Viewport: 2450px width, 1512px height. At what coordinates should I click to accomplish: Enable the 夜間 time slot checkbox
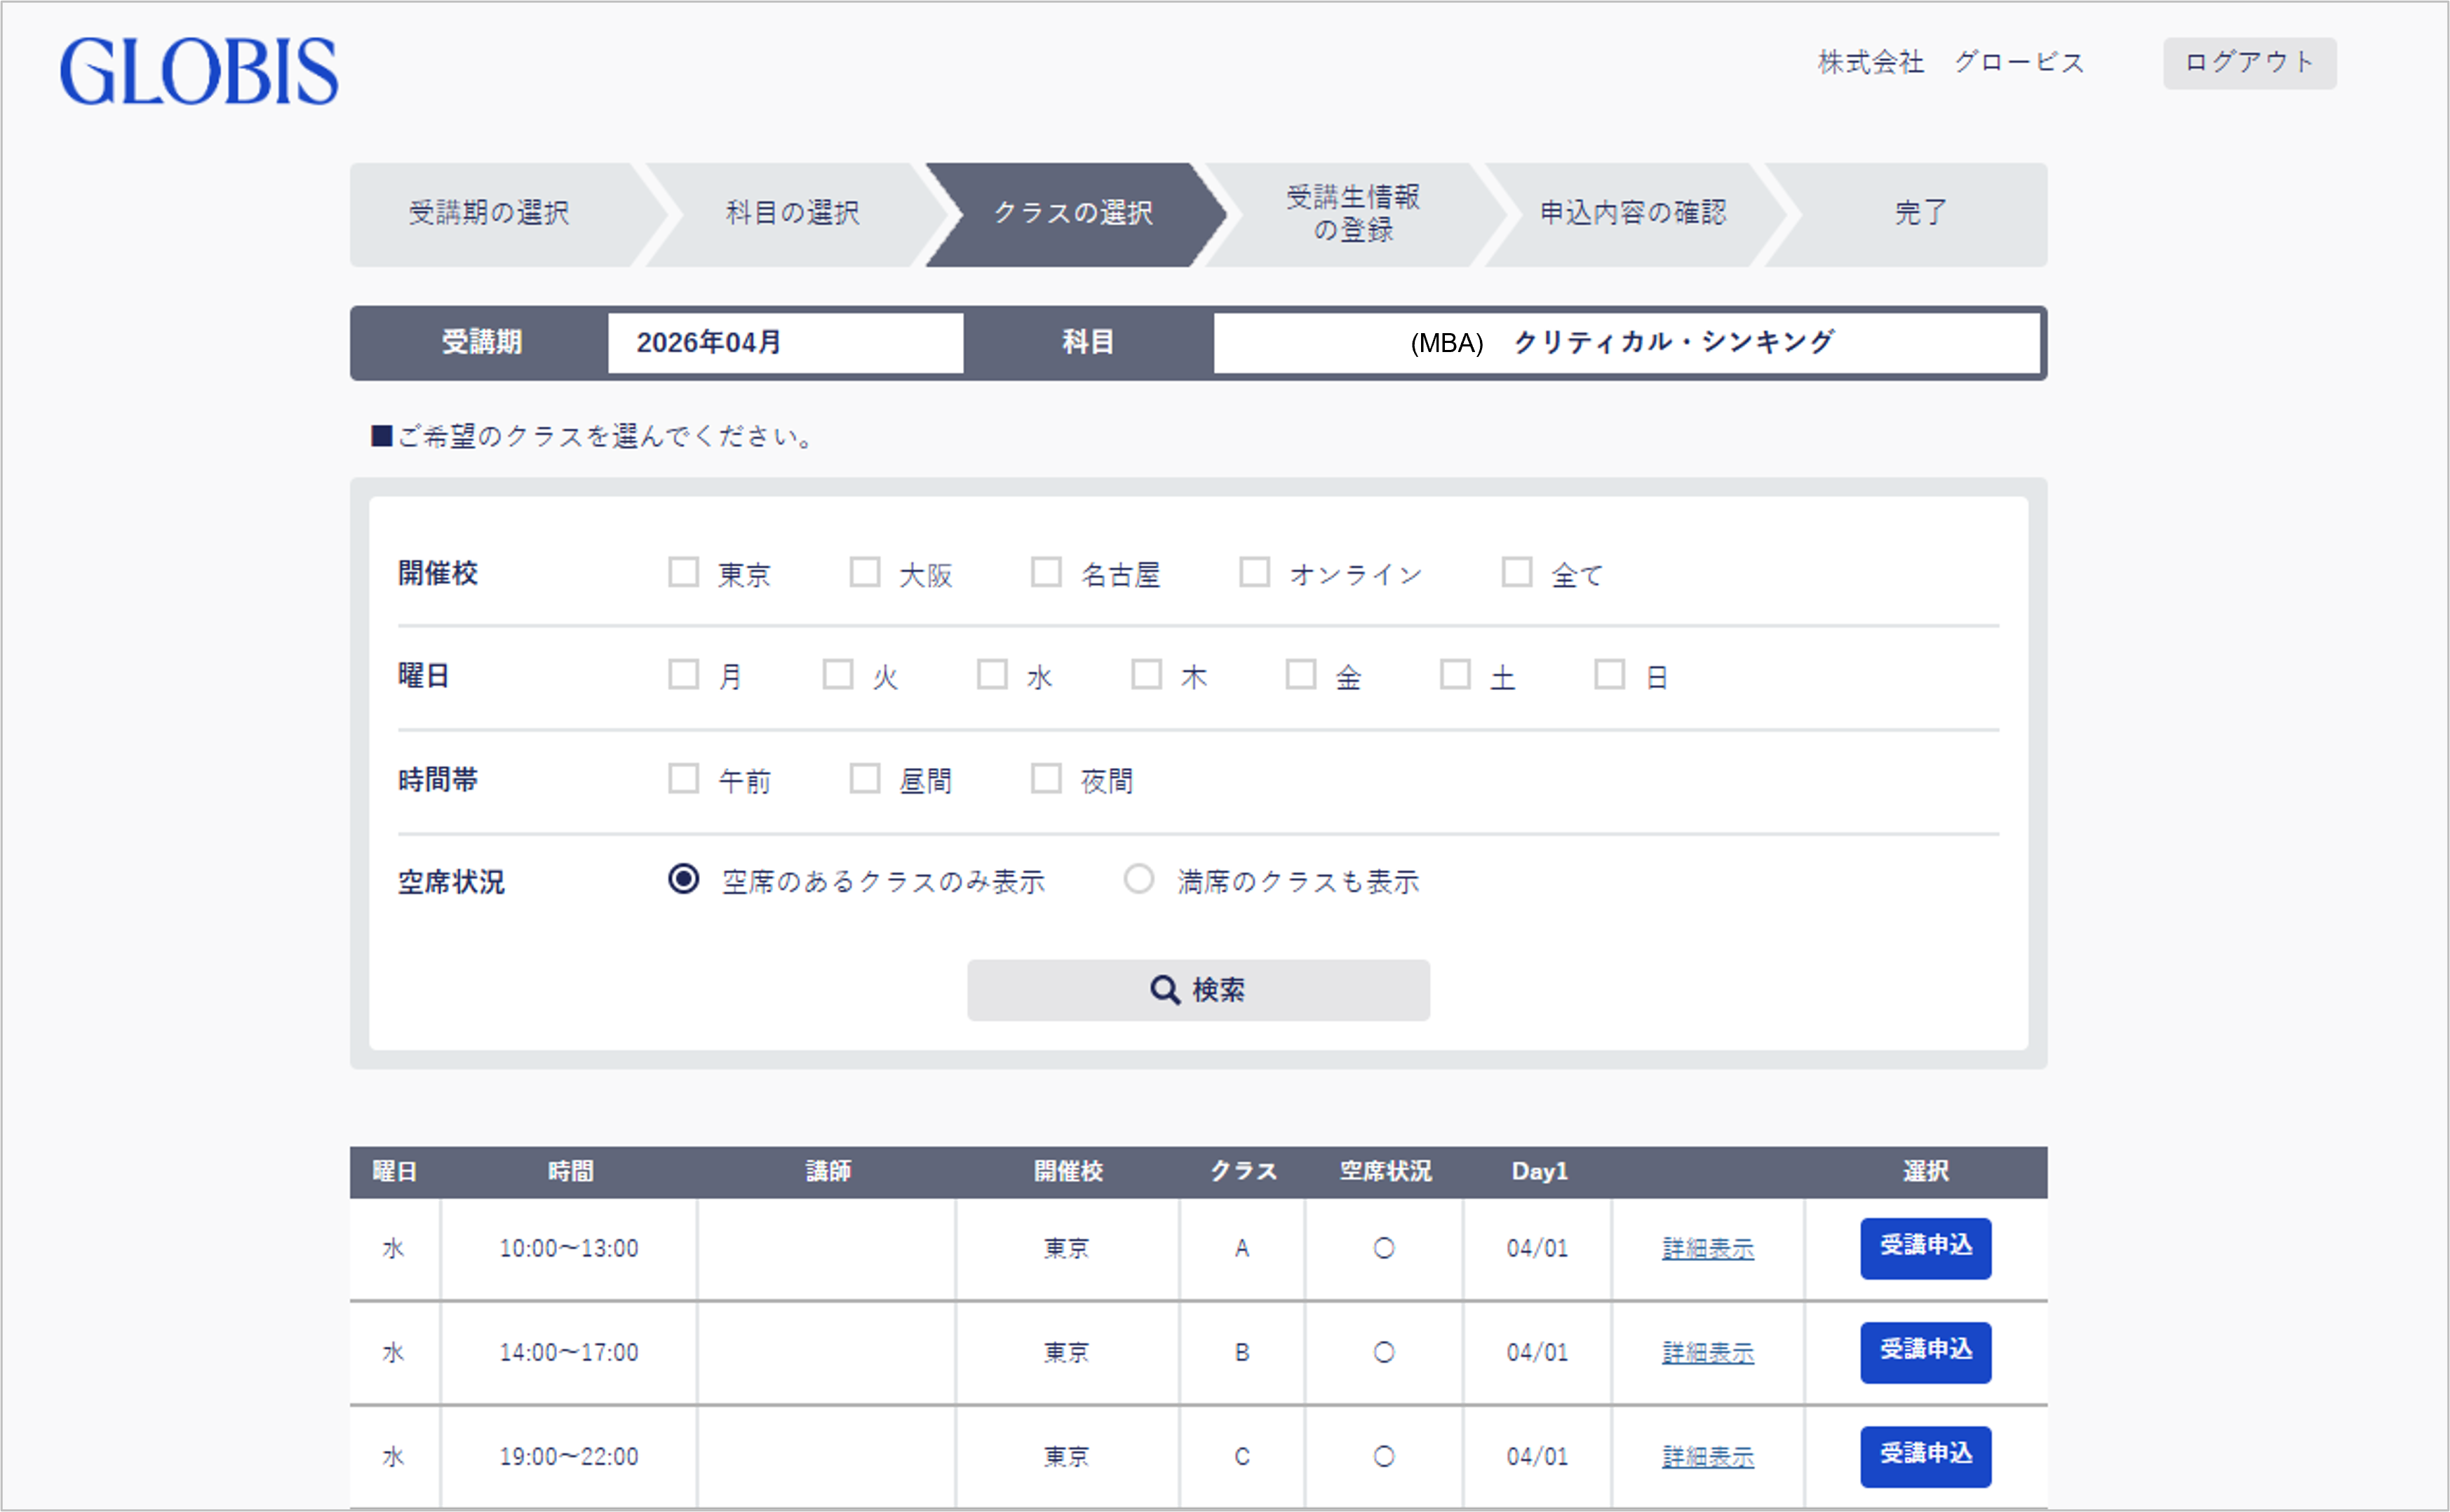click(1046, 779)
